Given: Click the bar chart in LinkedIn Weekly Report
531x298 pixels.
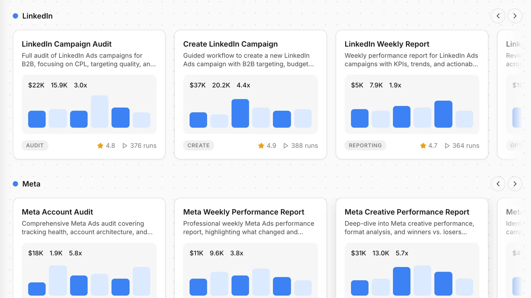Looking at the screenshot, I should tap(412, 114).
